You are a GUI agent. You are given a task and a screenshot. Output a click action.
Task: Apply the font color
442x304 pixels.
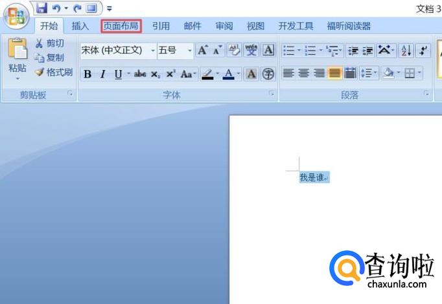pyautogui.click(x=228, y=74)
